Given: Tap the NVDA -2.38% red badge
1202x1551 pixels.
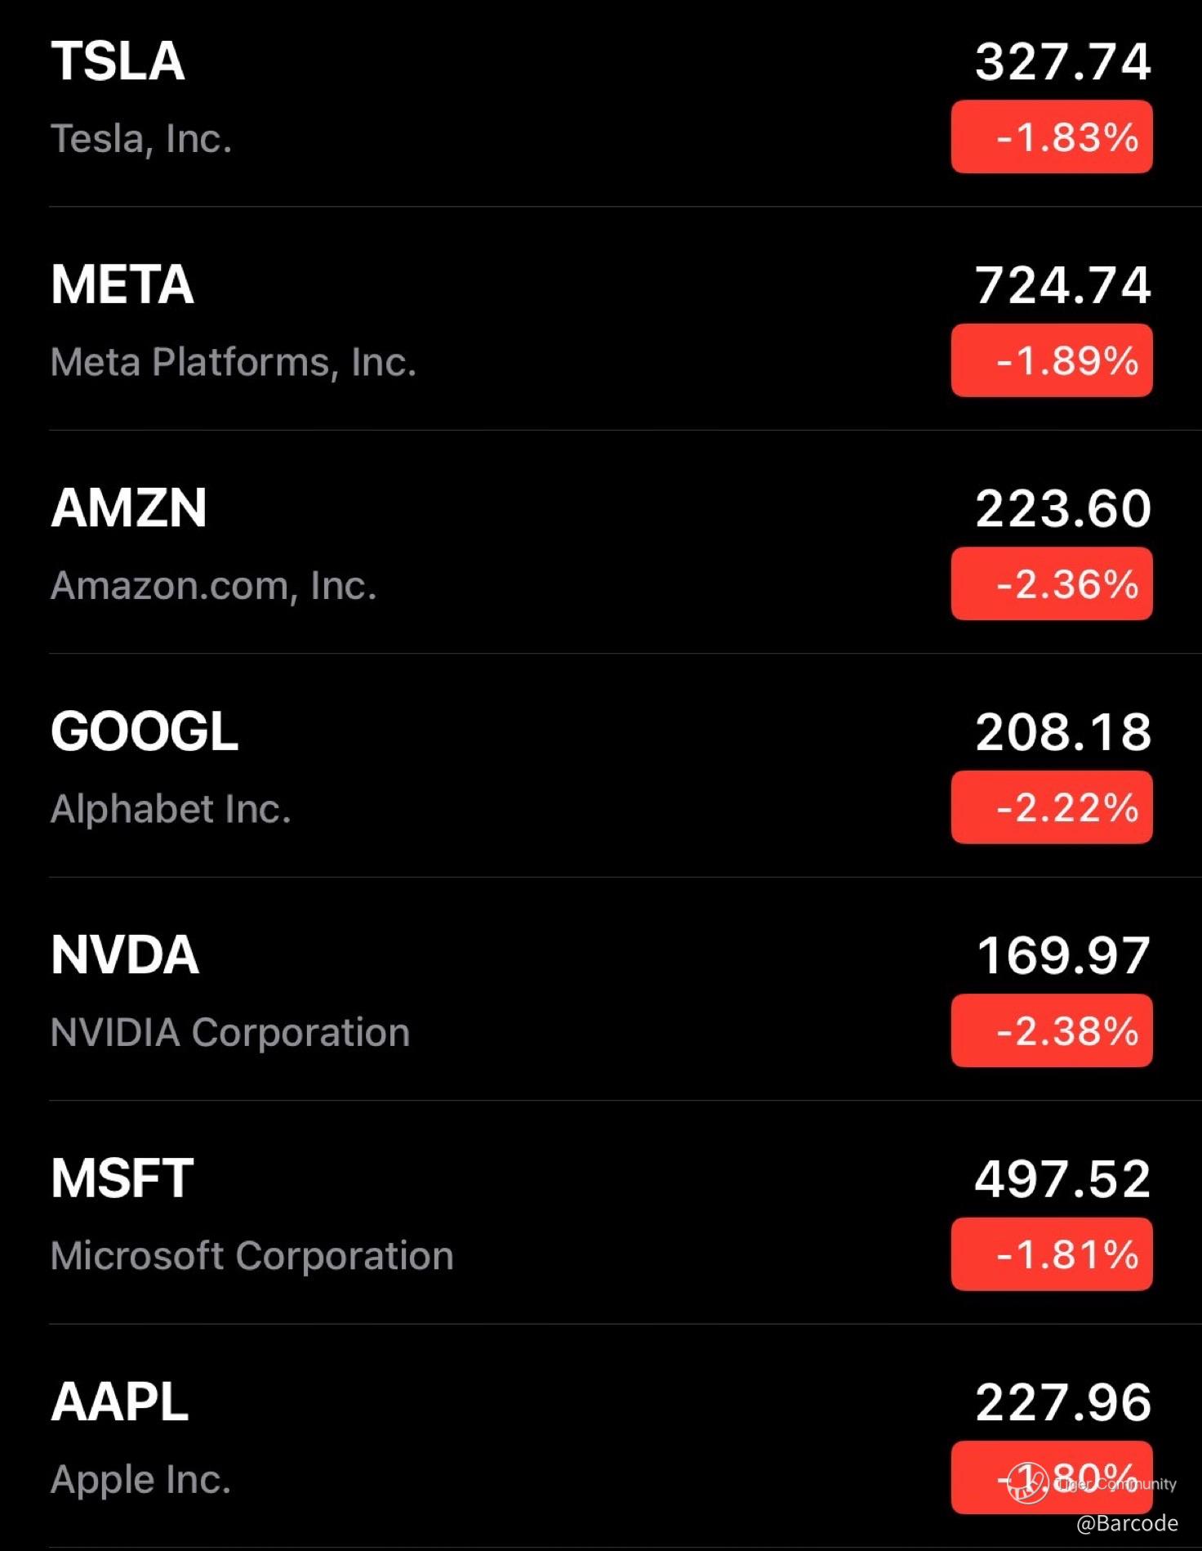Looking at the screenshot, I should click(1052, 1030).
